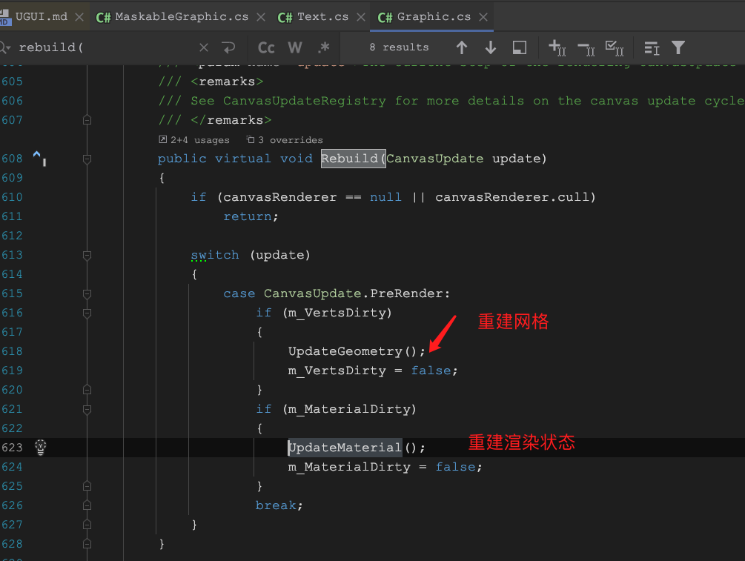Collapse the switch statement block
Screen dimensions: 745x561
[87, 254]
